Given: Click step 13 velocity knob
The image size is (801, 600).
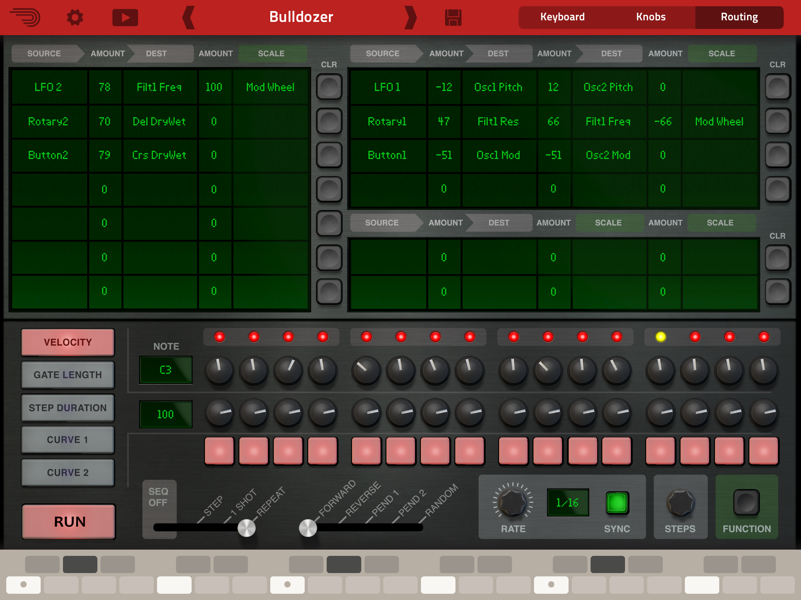Looking at the screenshot, I should click(x=661, y=413).
